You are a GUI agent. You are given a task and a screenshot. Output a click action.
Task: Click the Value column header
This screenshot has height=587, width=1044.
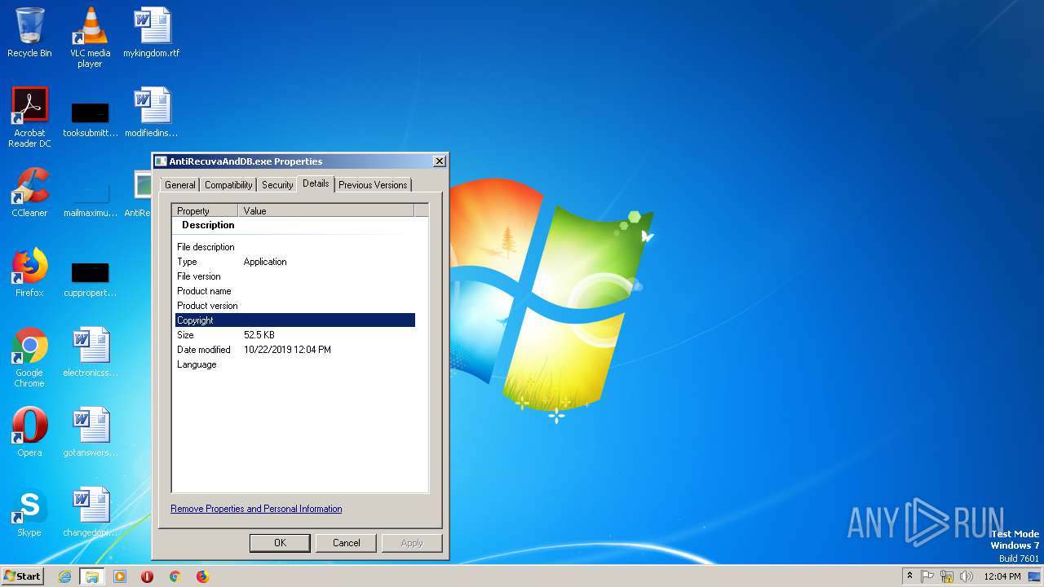[326, 210]
